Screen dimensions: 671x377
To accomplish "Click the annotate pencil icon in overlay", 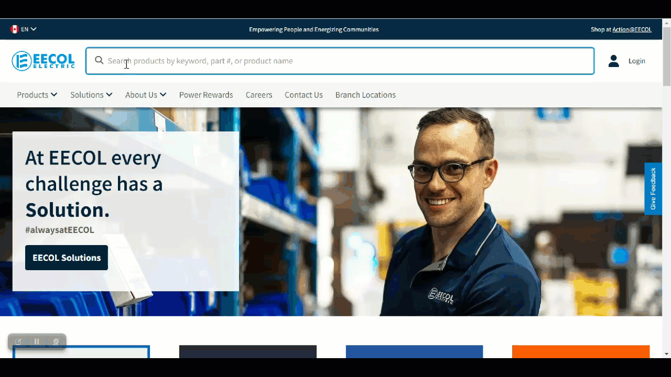I will (x=18, y=341).
